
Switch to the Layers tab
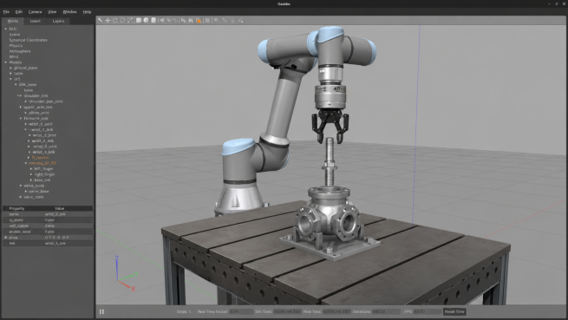(x=58, y=21)
